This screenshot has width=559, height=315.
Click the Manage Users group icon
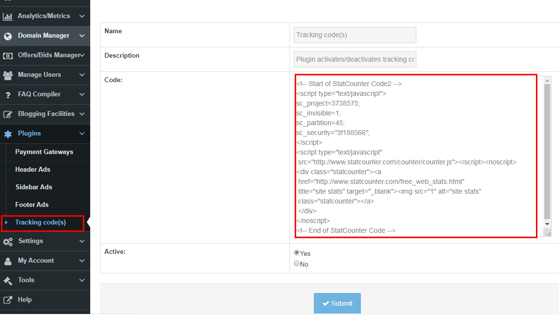[x=8, y=75]
